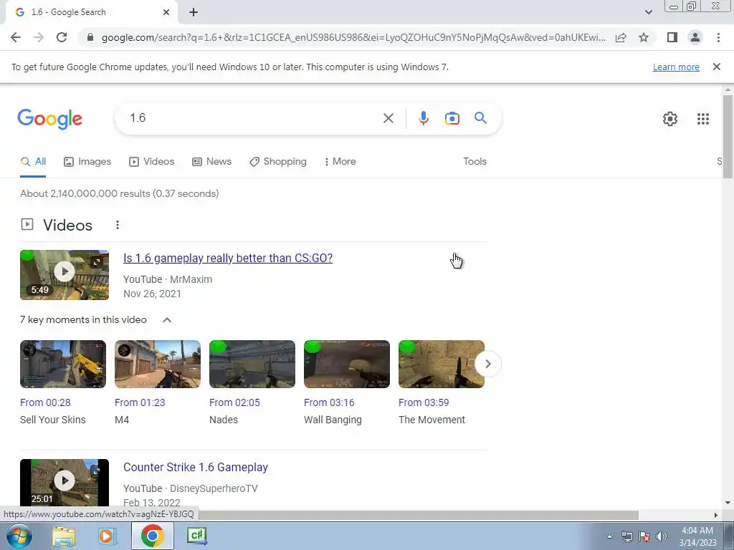
Task: View site info via padlock icon
Action: coord(90,37)
